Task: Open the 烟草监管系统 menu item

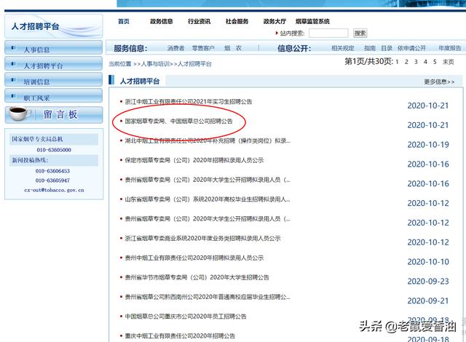Action: 312,21
